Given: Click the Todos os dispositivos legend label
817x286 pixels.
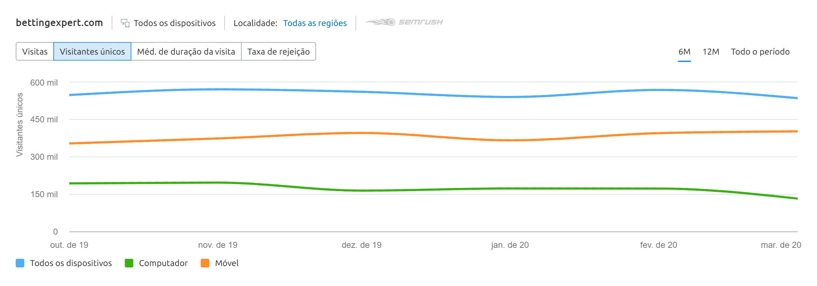Looking at the screenshot, I should point(71,263).
